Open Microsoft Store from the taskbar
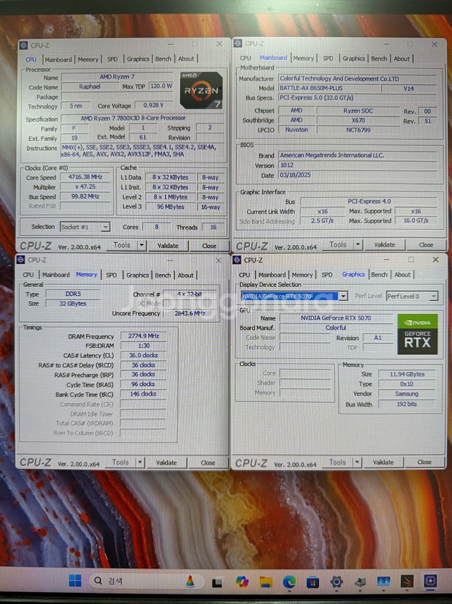The image size is (452, 604). 313,582
